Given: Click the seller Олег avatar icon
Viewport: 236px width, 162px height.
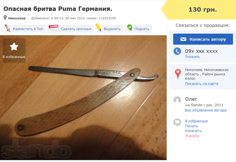Looking at the screenshot, I should [177, 100].
